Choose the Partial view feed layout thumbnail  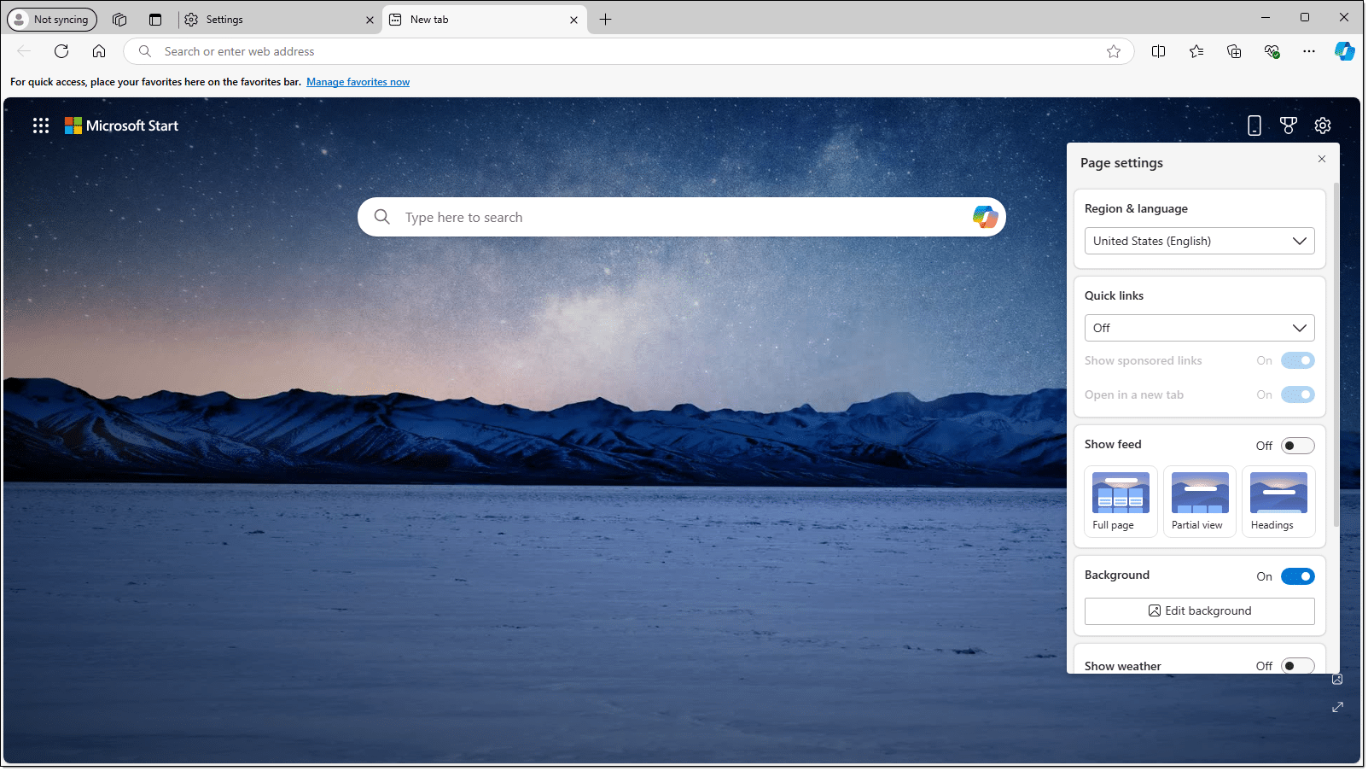(1199, 501)
